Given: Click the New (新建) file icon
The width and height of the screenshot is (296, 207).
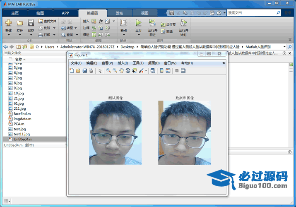Looking at the screenshot, I should (9, 23).
